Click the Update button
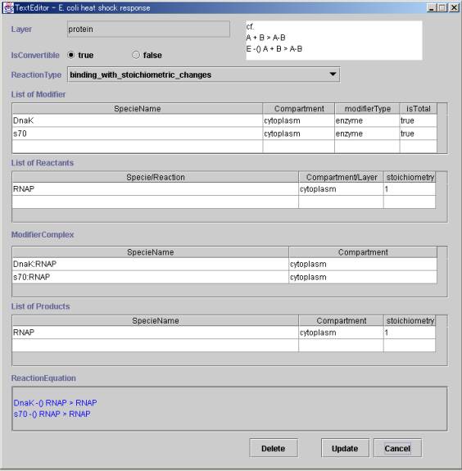This screenshot has width=462, height=471. [x=345, y=448]
